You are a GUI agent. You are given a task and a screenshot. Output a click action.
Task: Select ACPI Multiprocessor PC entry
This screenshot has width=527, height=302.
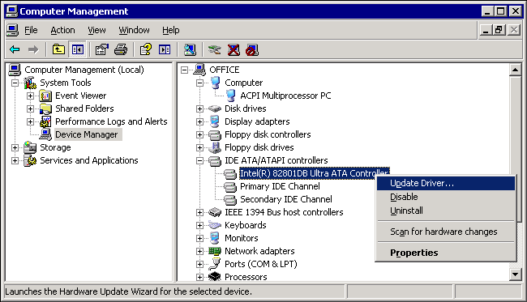pos(285,96)
